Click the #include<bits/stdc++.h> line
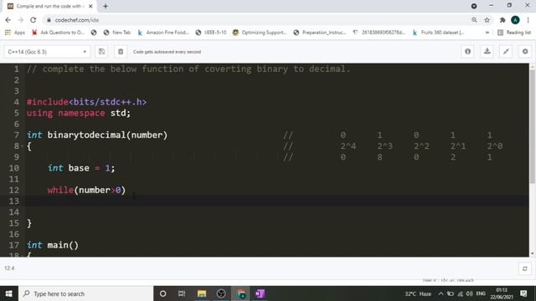The height and width of the screenshot is (301, 536). [86, 102]
